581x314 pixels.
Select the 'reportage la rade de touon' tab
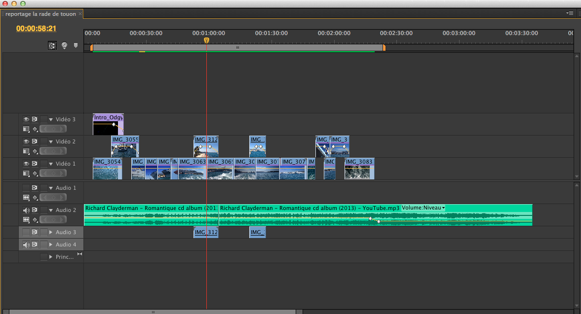point(40,14)
